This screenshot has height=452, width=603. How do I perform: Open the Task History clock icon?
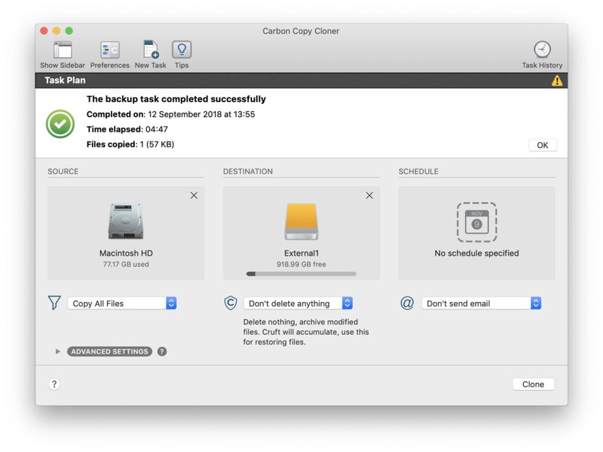[542, 50]
